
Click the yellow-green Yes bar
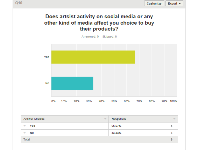93,57
